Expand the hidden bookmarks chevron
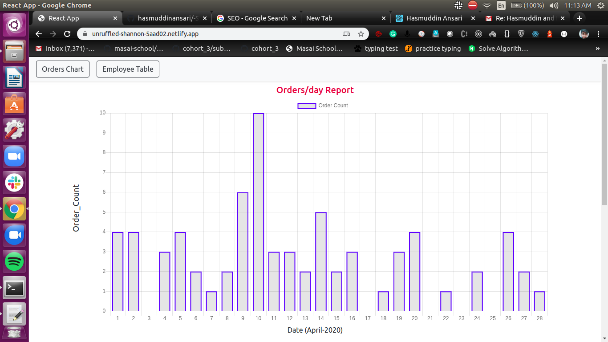The height and width of the screenshot is (342, 608). [x=597, y=49]
